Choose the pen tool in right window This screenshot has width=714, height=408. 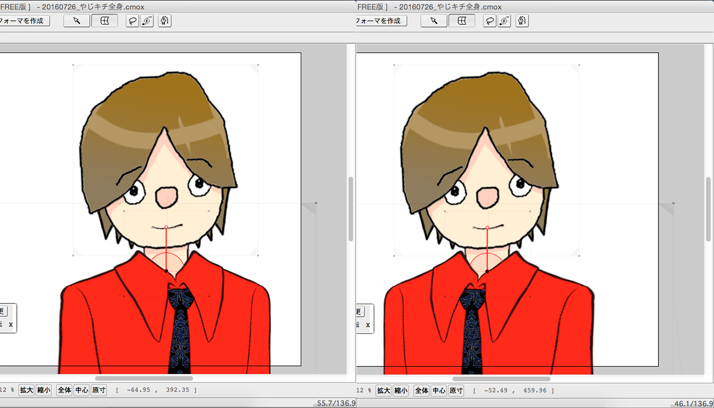pyautogui.click(x=522, y=21)
